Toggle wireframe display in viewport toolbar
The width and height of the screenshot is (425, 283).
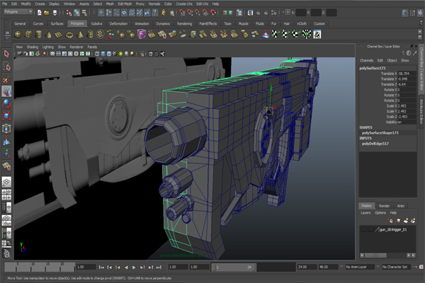[97, 54]
